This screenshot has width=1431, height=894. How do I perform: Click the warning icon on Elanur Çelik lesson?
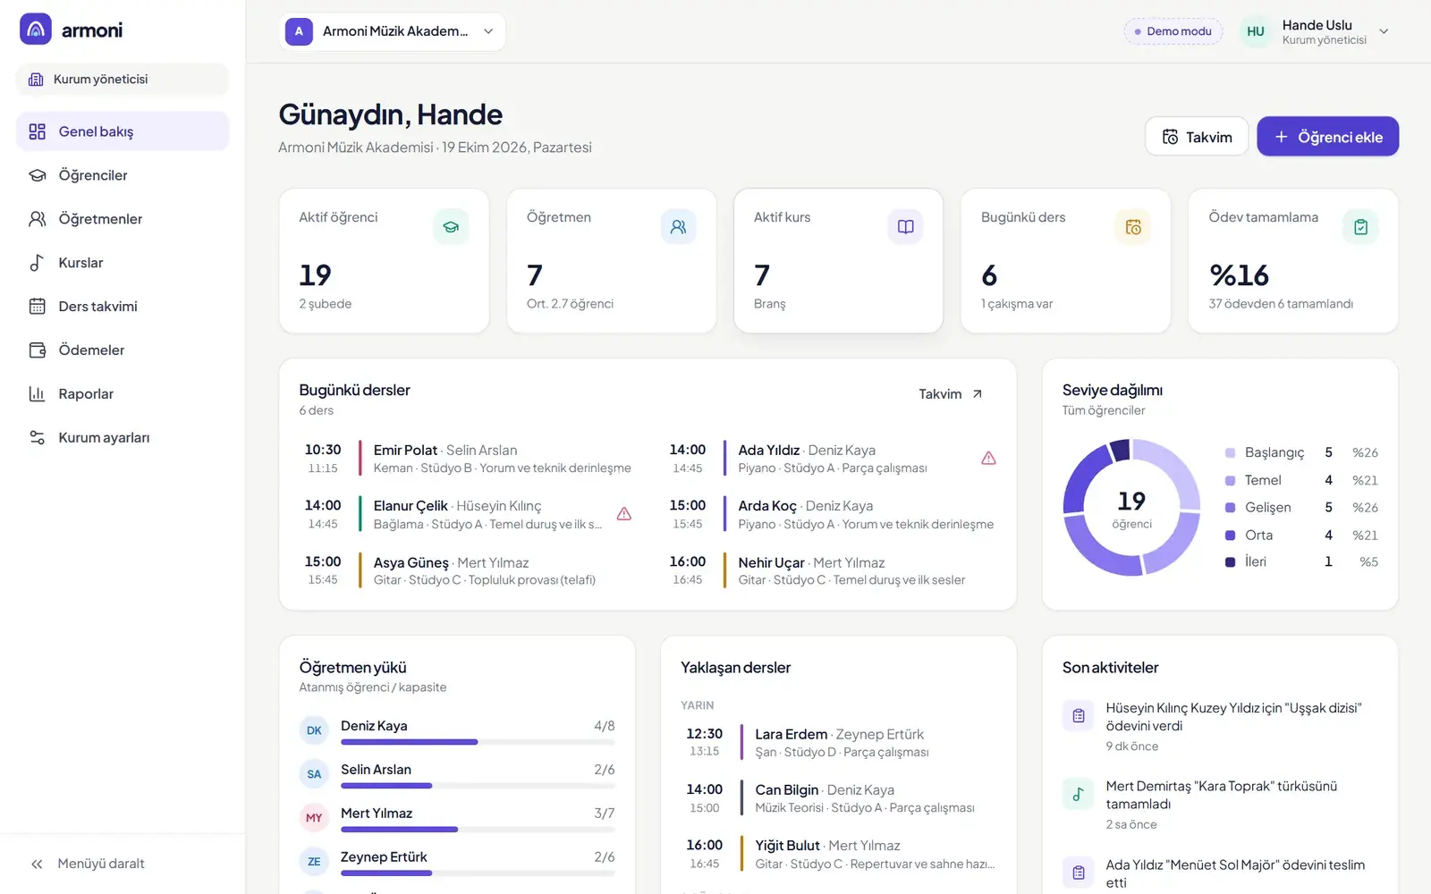pyautogui.click(x=624, y=514)
